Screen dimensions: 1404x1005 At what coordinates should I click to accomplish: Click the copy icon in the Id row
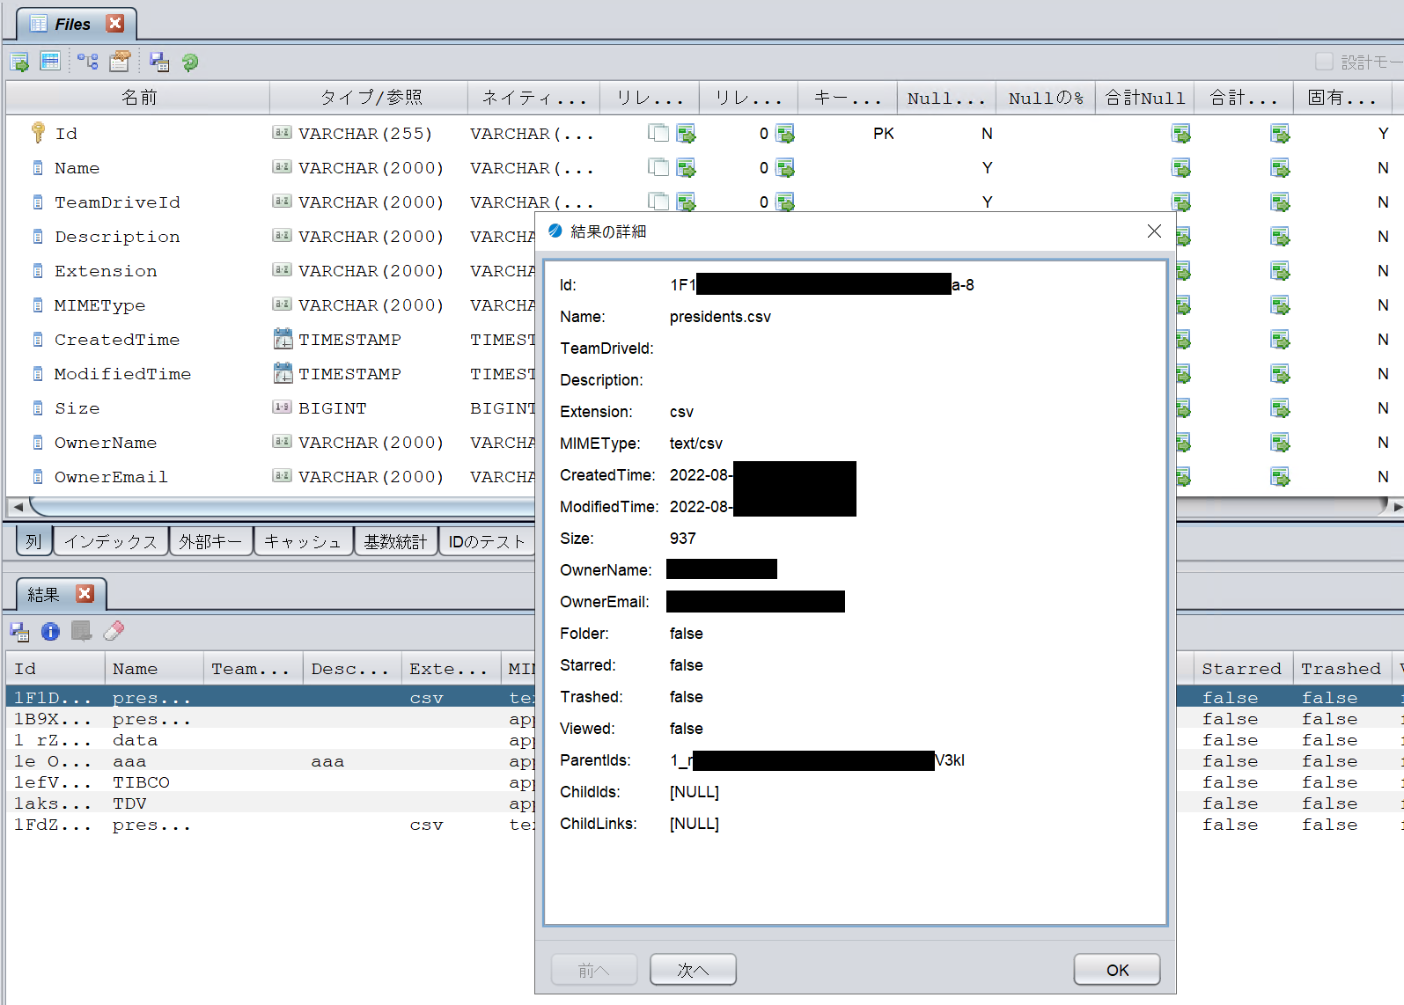pyautogui.click(x=658, y=133)
